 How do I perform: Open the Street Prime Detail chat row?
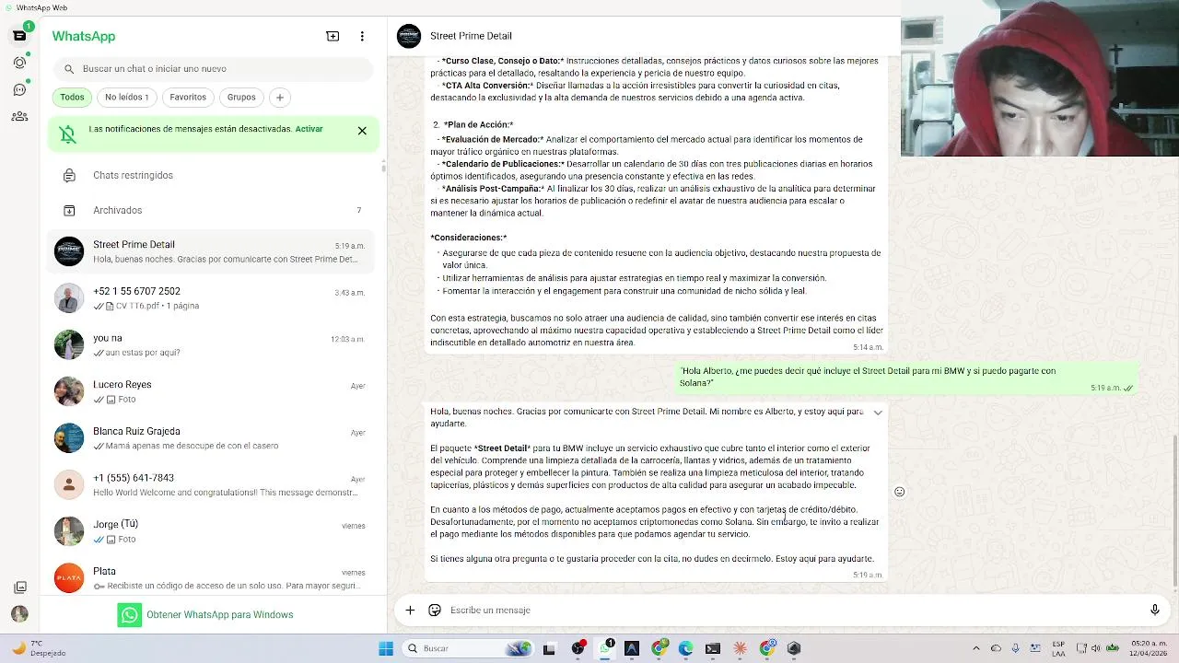[x=213, y=251]
